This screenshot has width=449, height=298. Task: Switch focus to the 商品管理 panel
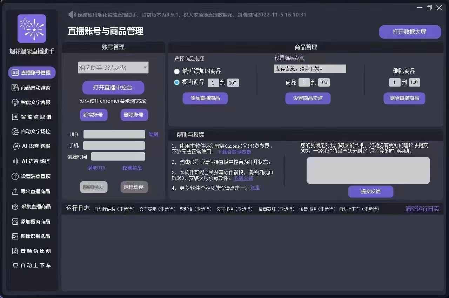click(306, 47)
